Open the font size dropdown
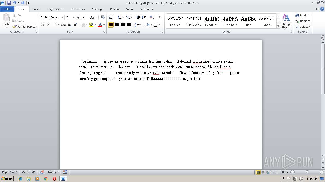 click(74, 17)
